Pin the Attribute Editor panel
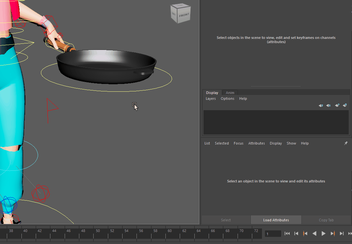Image resolution: width=352 pixels, height=244 pixels. coord(346,143)
